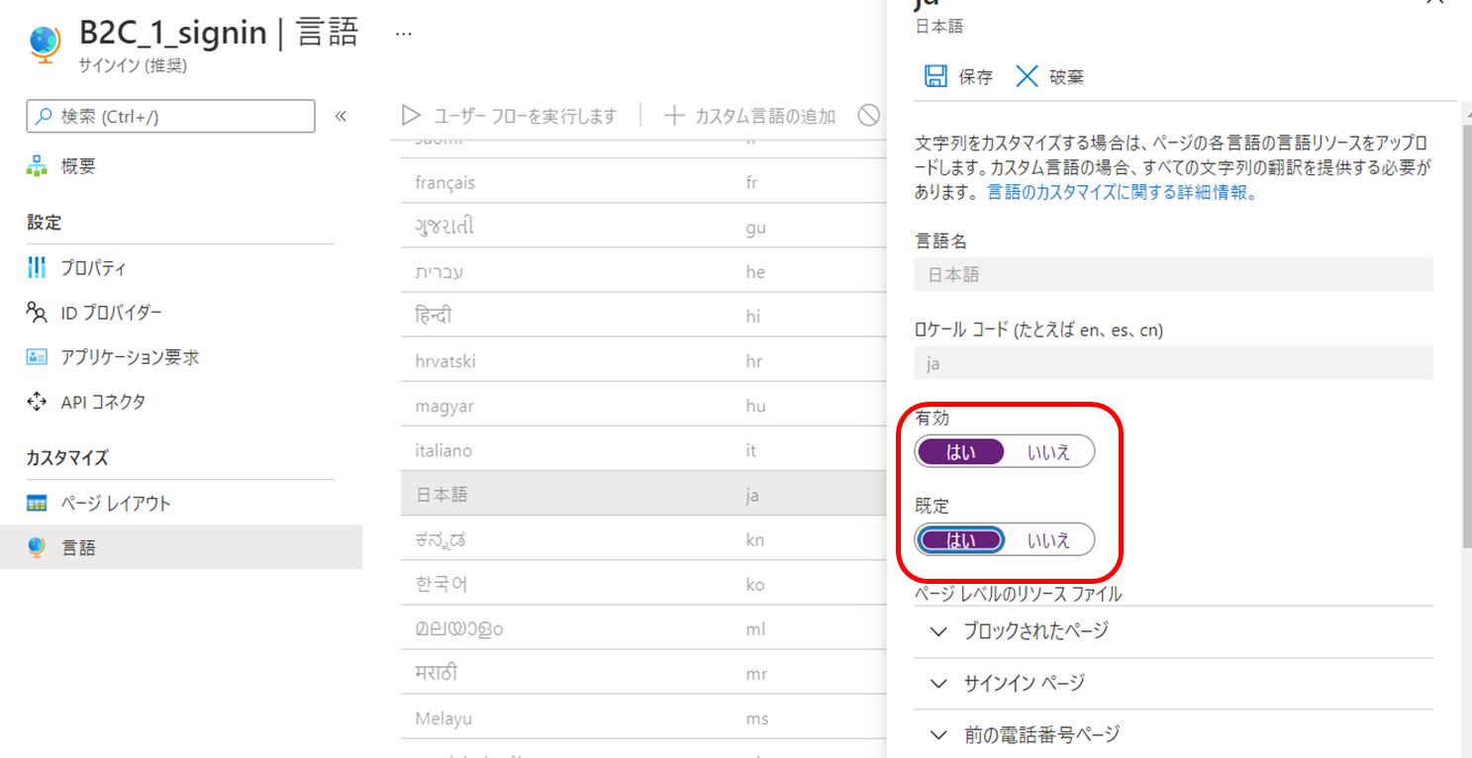
Task: Select 한국어 language row
Action: click(x=643, y=584)
